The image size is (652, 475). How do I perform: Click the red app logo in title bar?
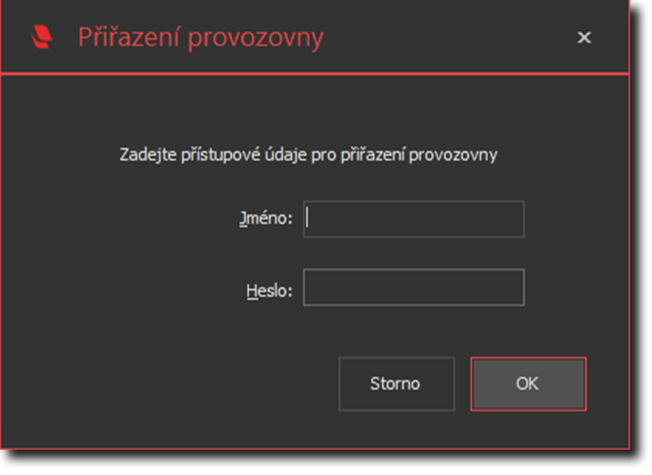(42, 37)
